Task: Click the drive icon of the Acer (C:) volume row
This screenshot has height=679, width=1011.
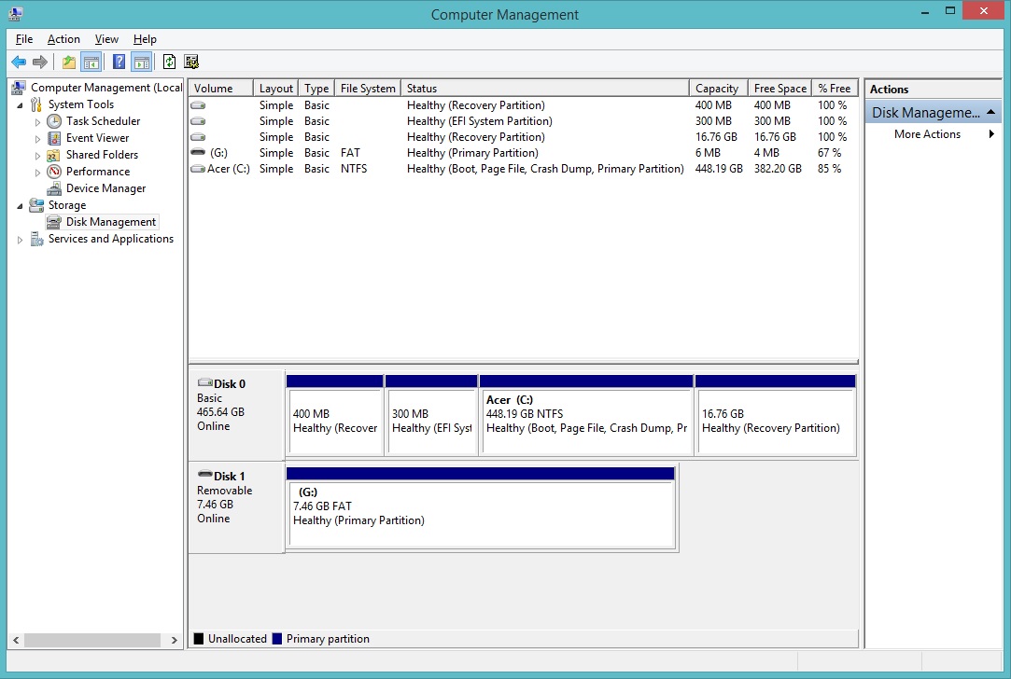Action: coord(198,169)
